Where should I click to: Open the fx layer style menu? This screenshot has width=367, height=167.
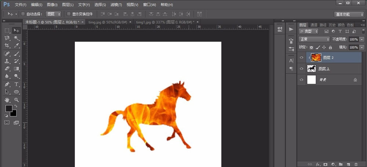pyautogui.click(x=318, y=164)
